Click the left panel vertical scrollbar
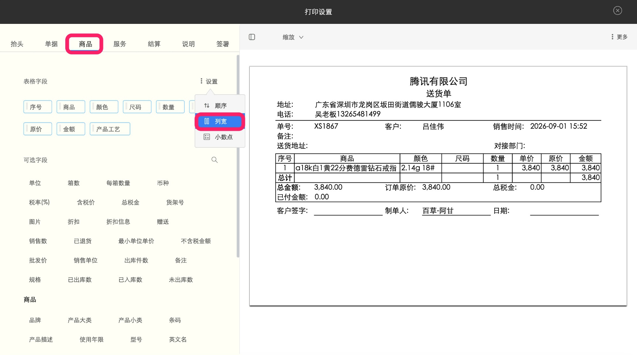The width and height of the screenshot is (637, 355). pos(238,156)
